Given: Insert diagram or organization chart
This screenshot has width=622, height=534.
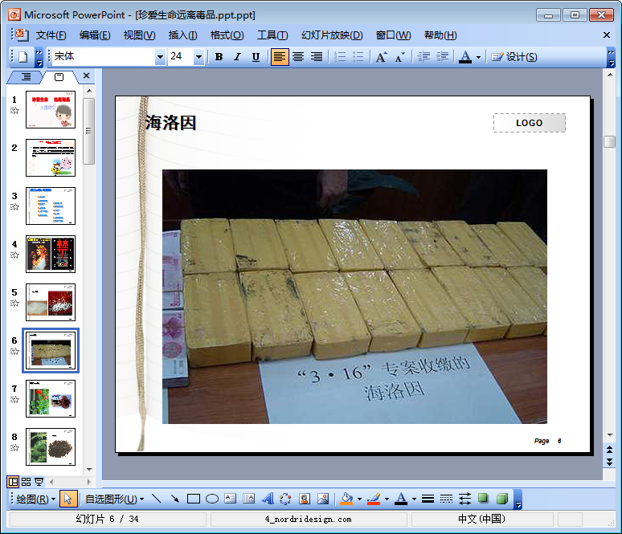Looking at the screenshot, I should (x=285, y=499).
